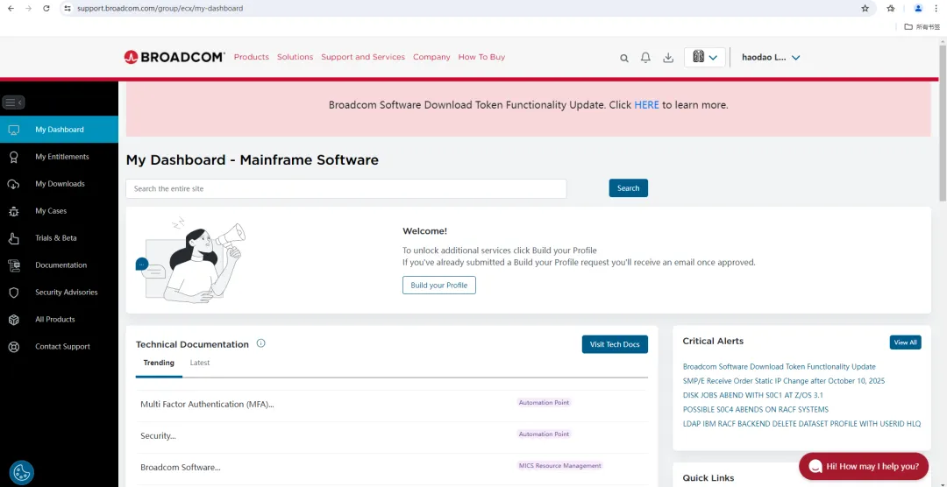
Task: Click the Build your Profile button
Action: click(x=438, y=286)
